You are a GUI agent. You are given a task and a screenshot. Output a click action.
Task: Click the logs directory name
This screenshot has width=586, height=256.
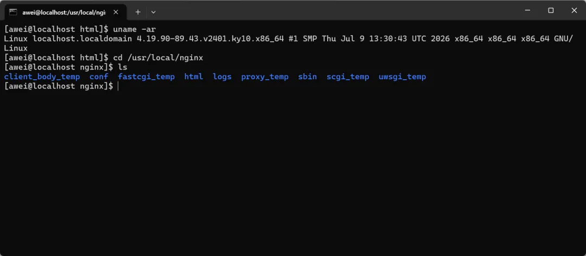coord(222,77)
